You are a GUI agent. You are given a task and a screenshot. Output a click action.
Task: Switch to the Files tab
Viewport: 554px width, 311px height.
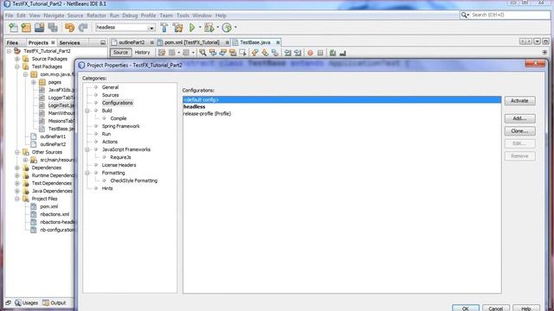click(x=12, y=42)
